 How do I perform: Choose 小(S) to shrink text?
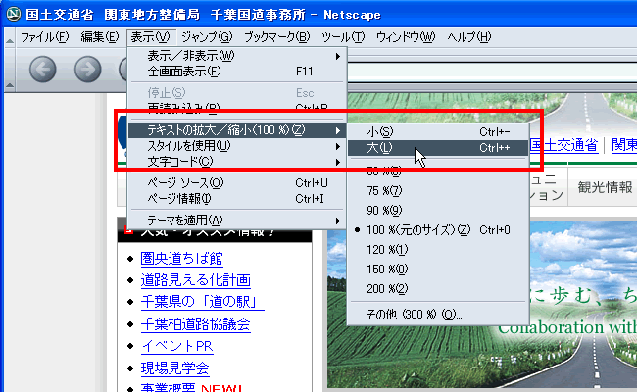[438, 132]
